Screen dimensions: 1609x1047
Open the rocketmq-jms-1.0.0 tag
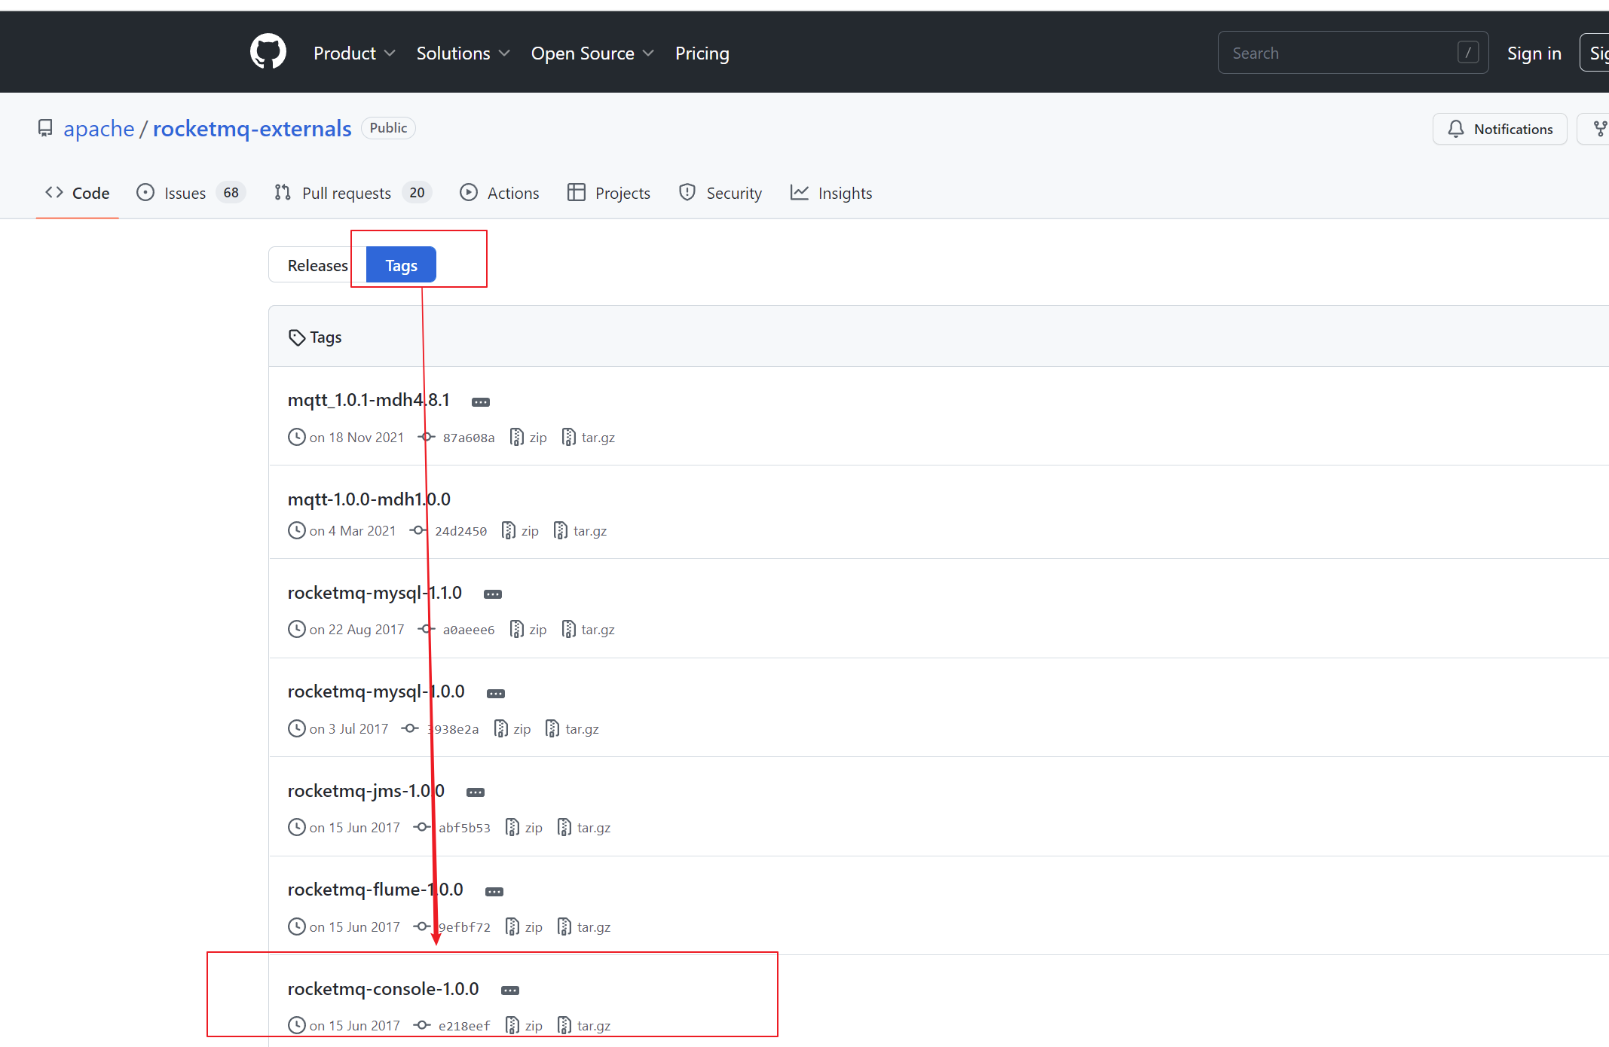click(366, 791)
